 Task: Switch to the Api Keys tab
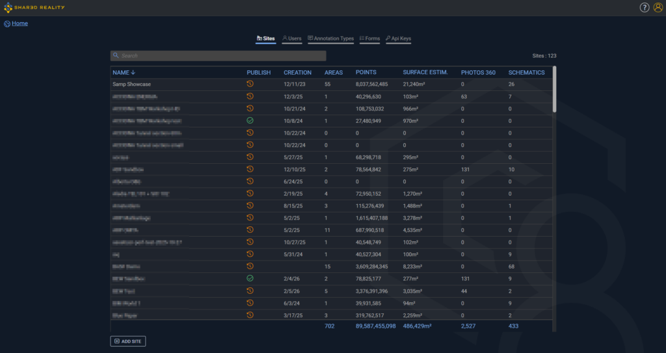[x=398, y=39]
